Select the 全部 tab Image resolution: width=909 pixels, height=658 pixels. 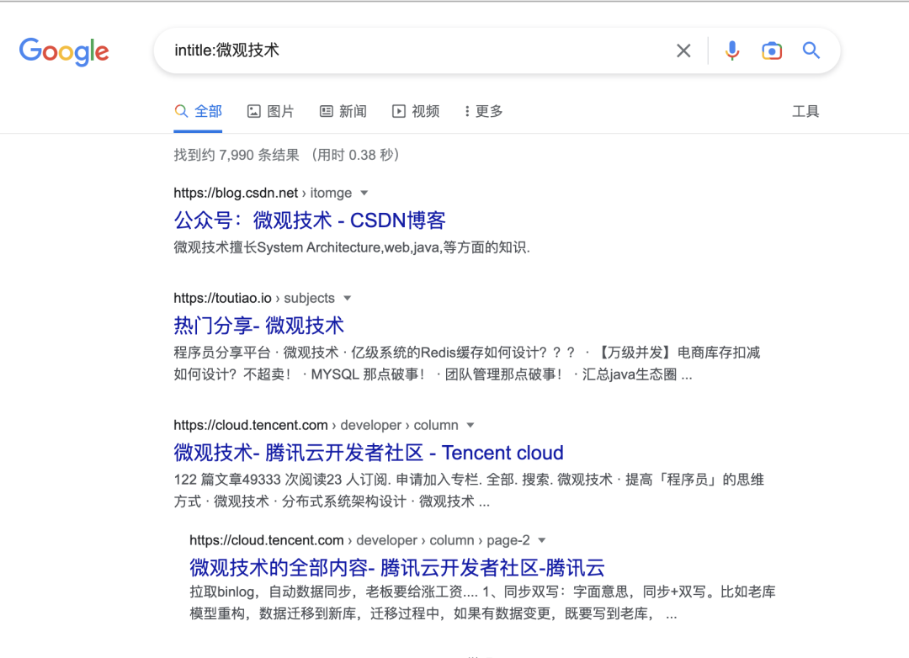tap(199, 111)
